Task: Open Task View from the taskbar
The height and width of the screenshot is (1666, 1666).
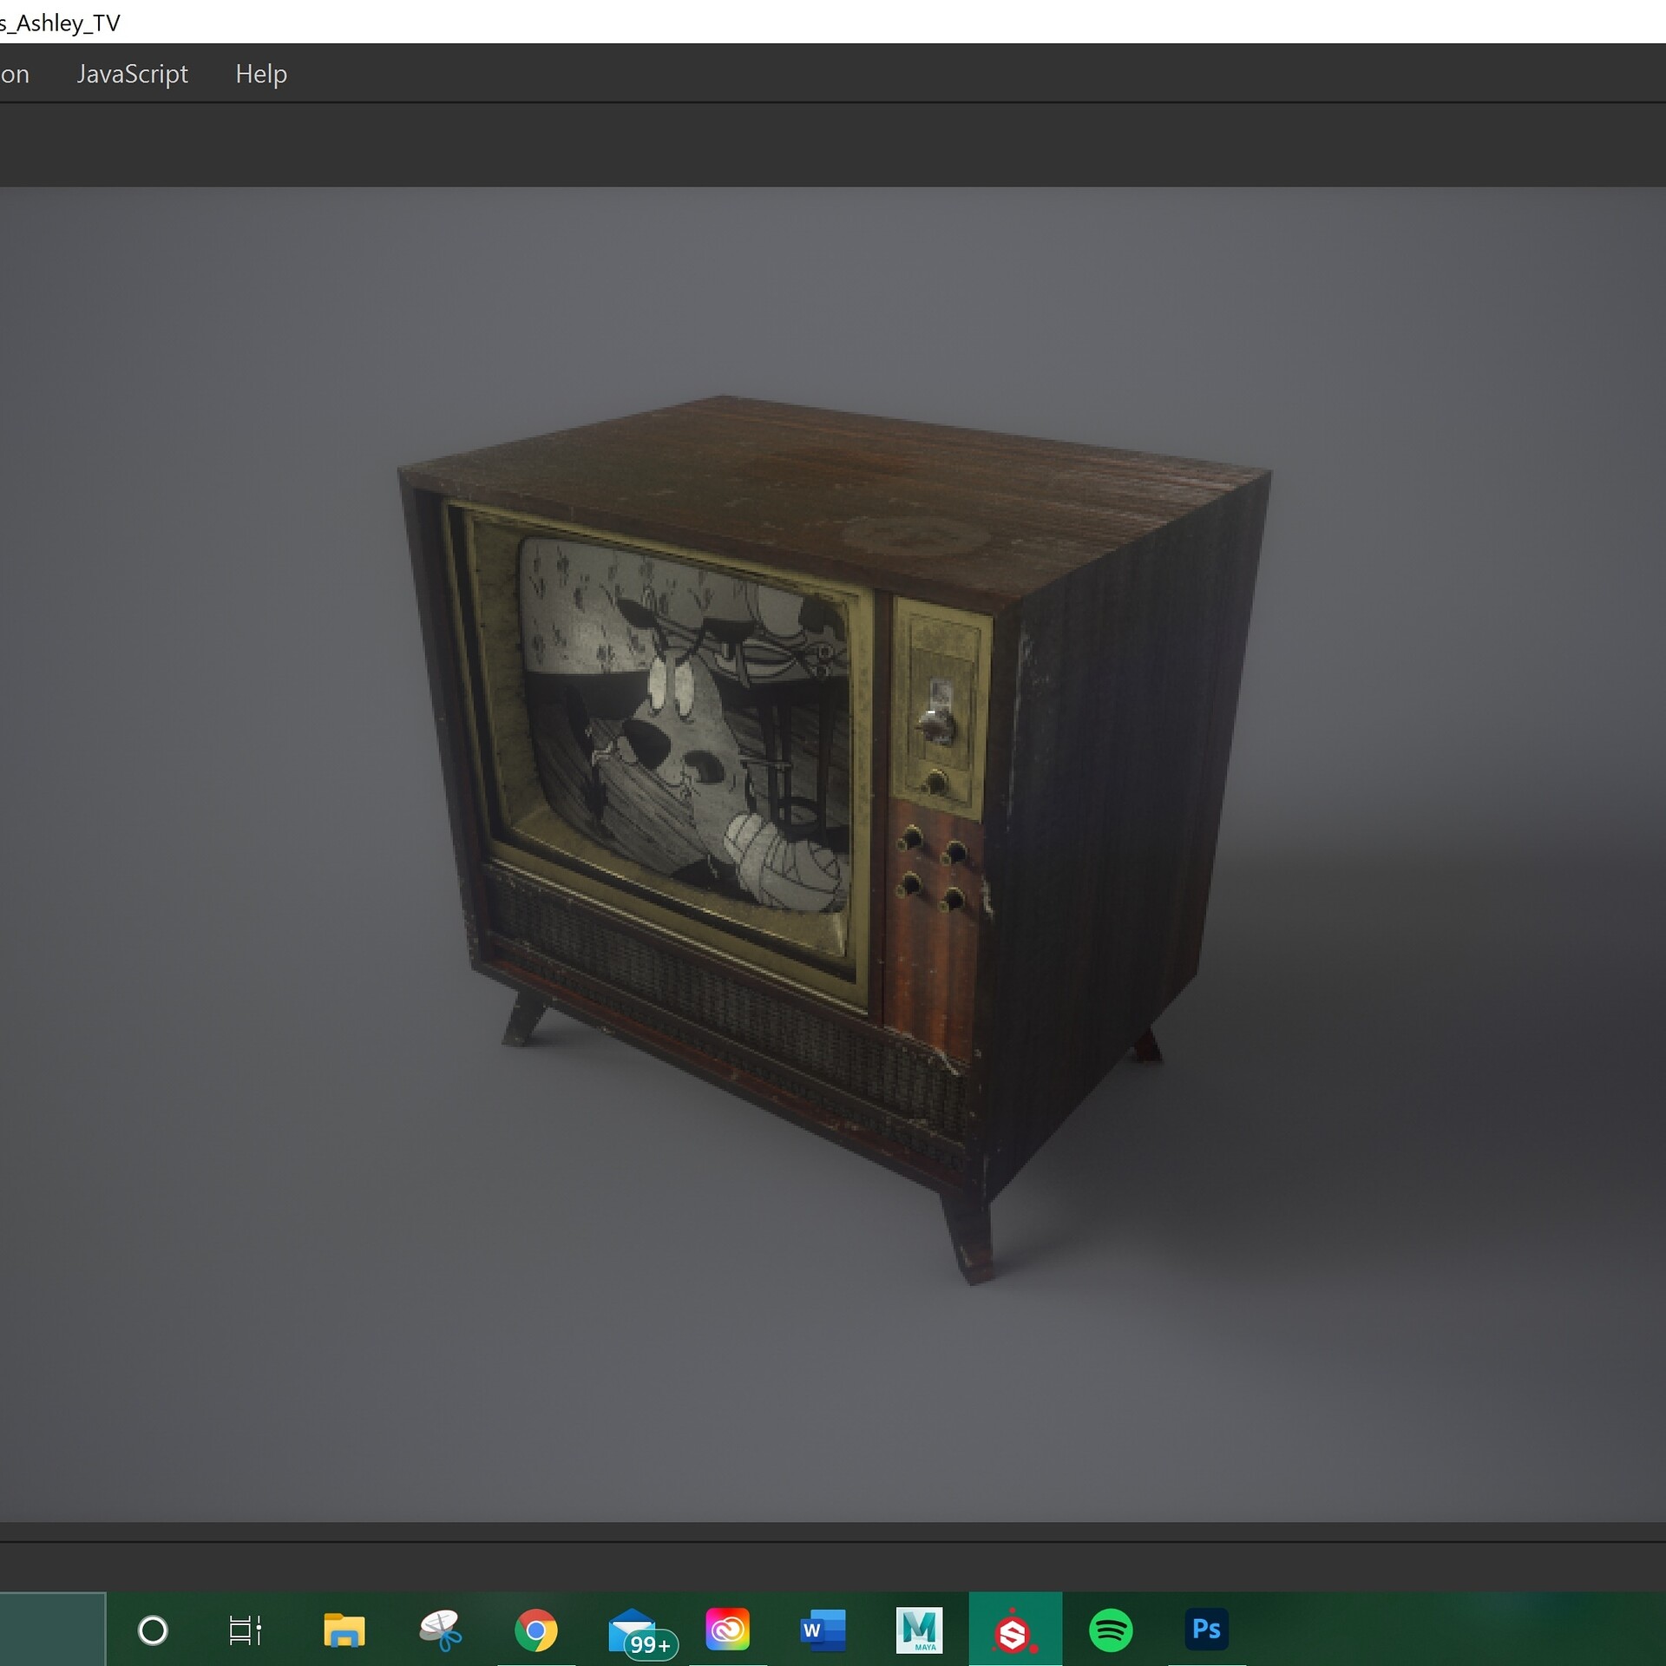Action: pos(246,1630)
